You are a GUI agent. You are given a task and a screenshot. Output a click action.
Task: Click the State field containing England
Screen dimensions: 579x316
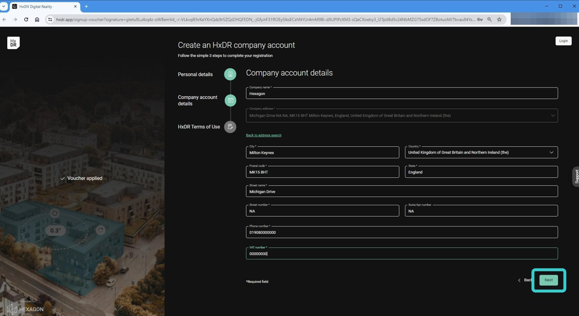click(x=481, y=172)
